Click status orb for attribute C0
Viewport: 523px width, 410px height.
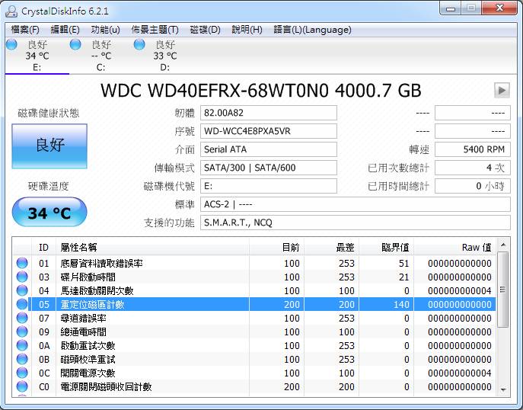tap(22, 386)
